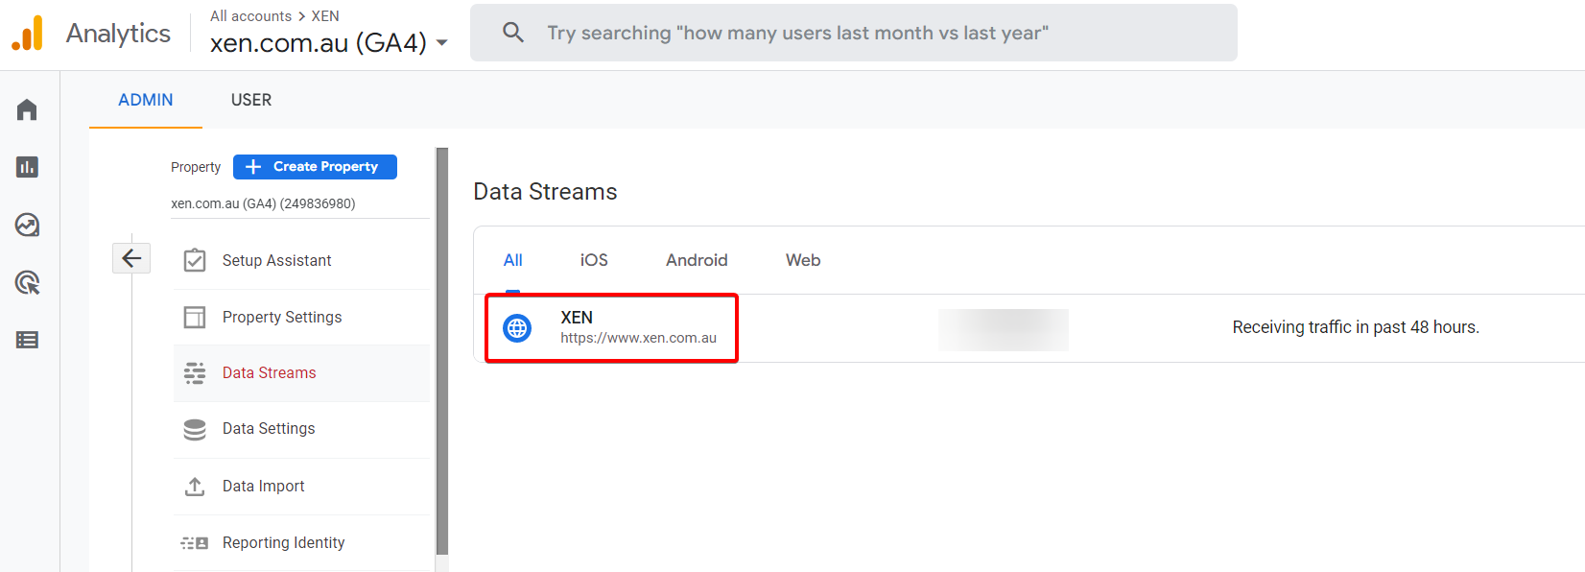Open the All accounts breadcrumb link
Screen dimensions: 1585x572
pyautogui.click(x=250, y=16)
